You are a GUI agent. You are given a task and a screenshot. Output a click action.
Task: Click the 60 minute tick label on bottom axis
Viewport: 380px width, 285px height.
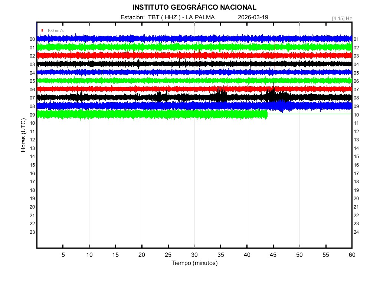tap(351, 255)
